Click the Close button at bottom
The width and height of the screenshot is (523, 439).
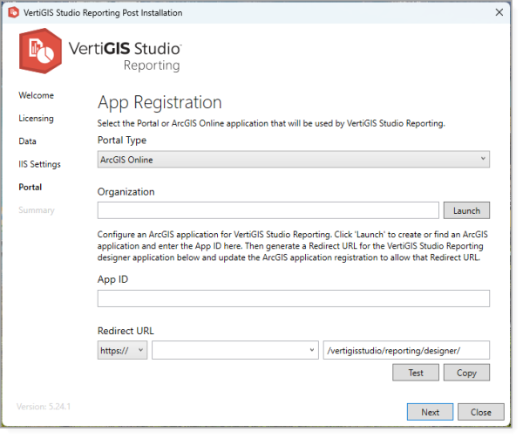(x=480, y=412)
